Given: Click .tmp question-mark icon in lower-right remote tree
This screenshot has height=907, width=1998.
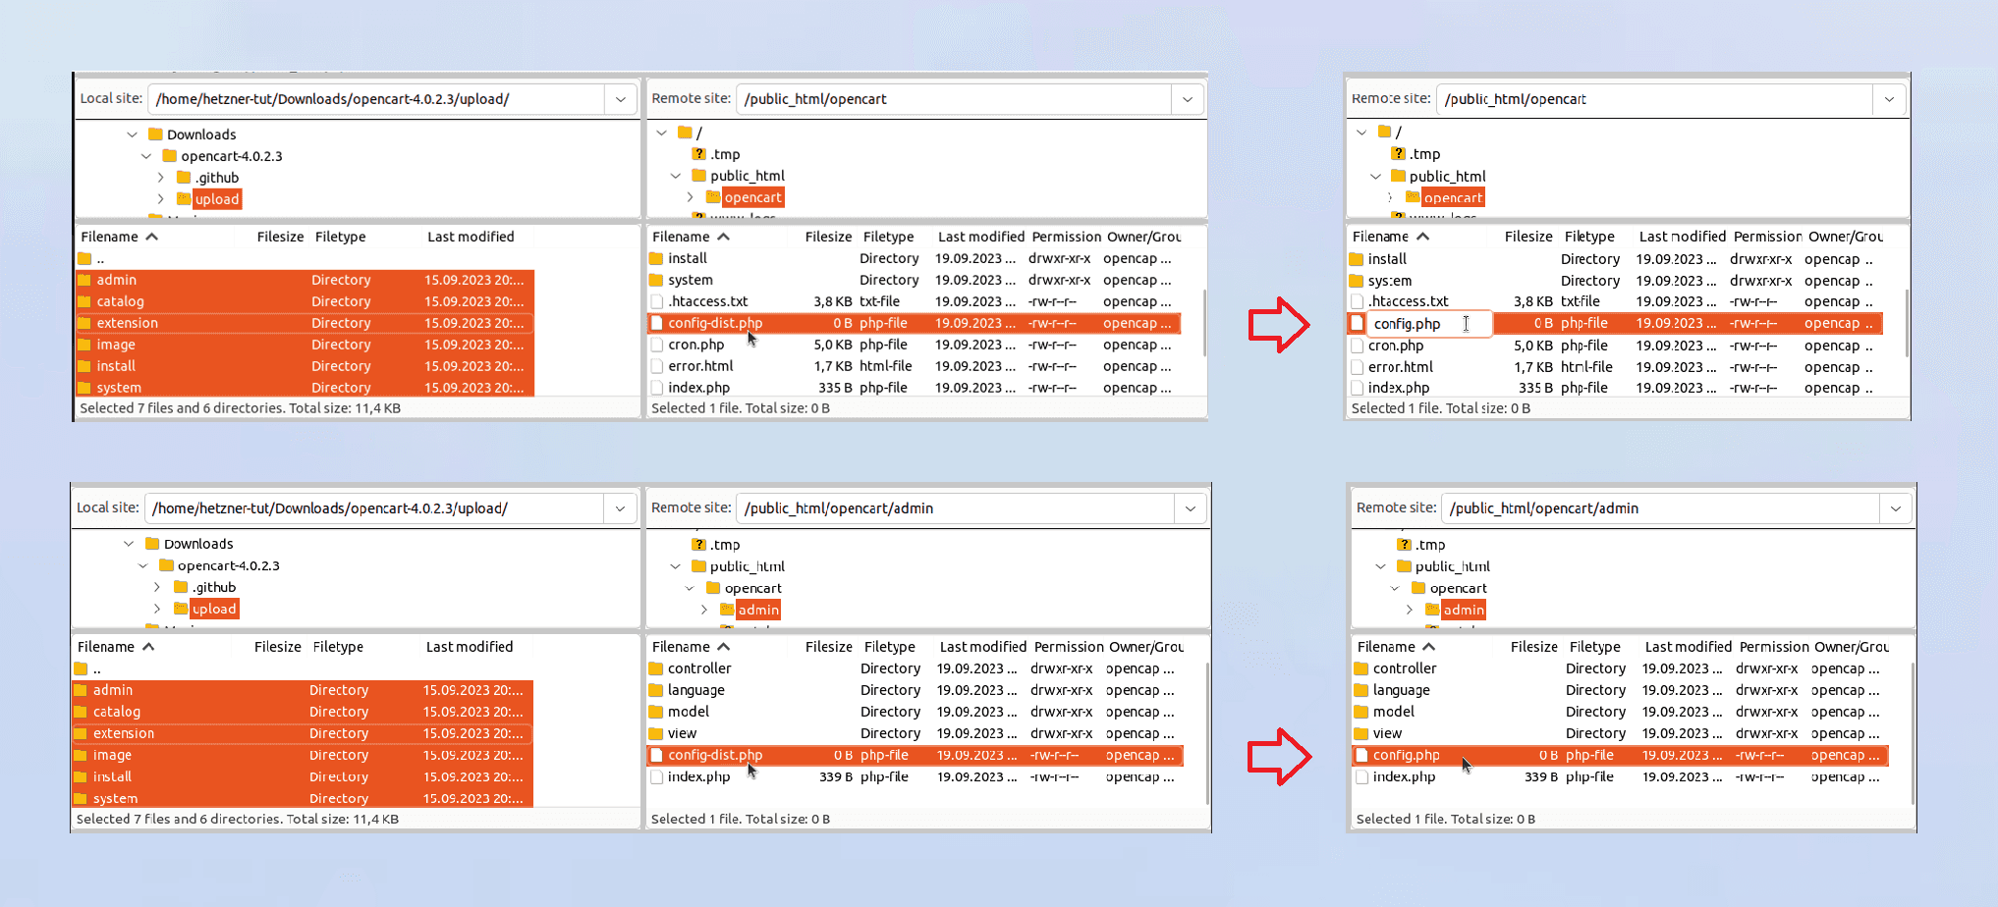Looking at the screenshot, I should pos(1405,545).
